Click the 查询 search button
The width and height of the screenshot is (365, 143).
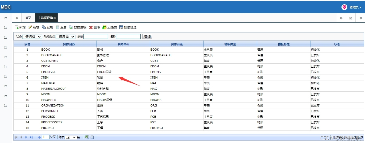[147, 37]
